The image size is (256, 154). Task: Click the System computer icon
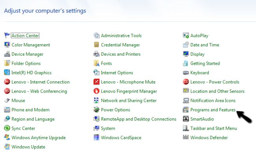[x=96, y=128]
